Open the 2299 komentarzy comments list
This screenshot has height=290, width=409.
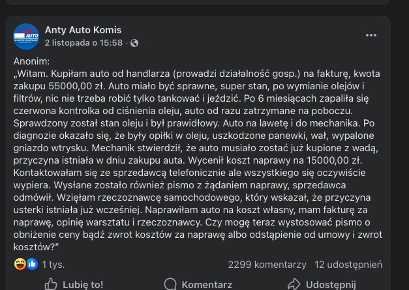pyautogui.click(x=267, y=265)
